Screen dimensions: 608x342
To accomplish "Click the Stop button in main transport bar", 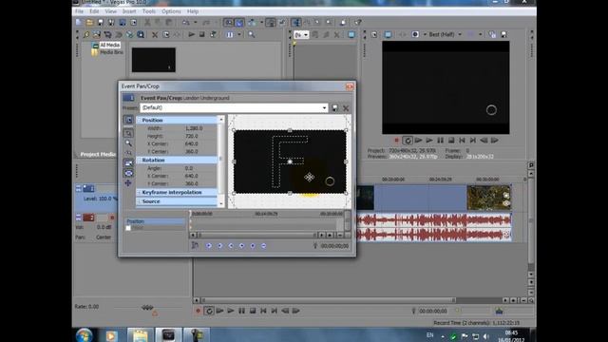I will [253, 311].
